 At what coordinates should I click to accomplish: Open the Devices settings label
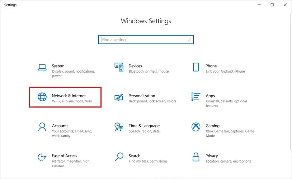point(135,66)
